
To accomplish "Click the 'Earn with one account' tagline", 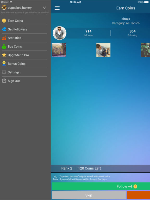I will (x=25, y=12).
